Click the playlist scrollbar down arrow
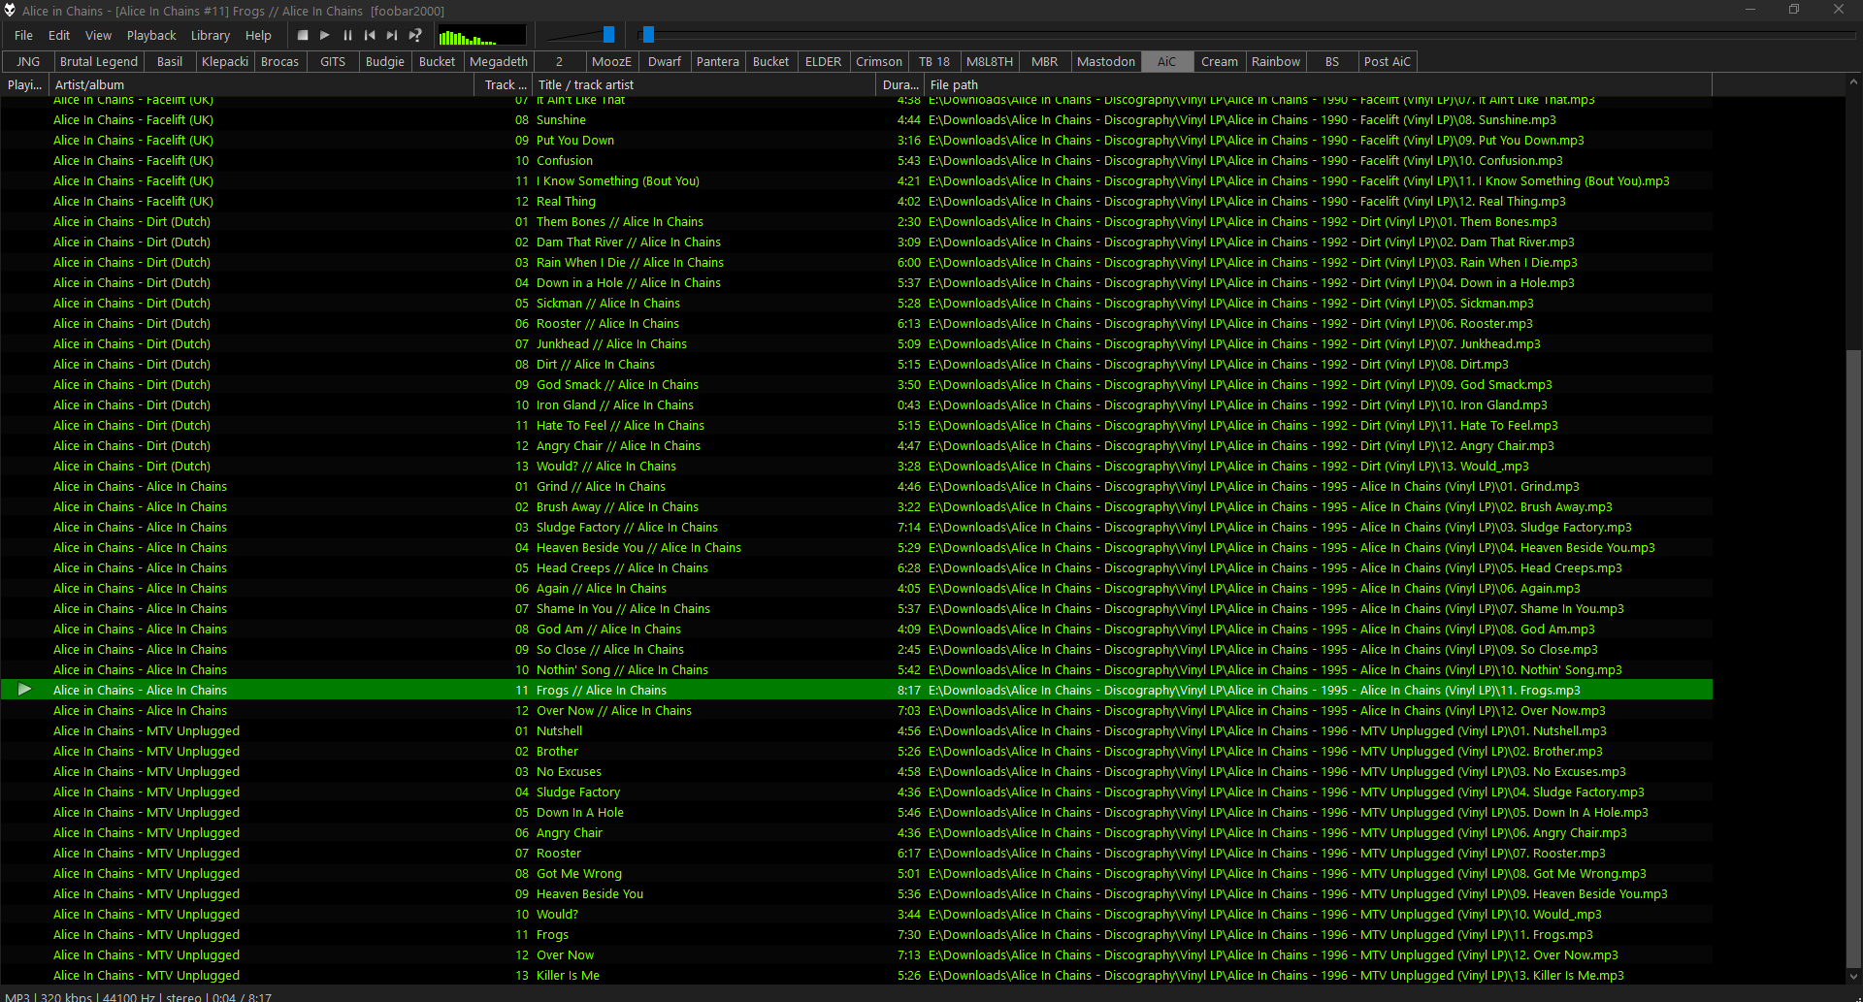 click(1853, 977)
